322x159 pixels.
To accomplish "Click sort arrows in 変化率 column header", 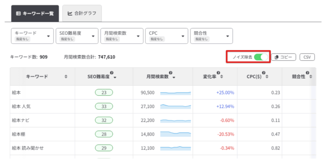I will [x=222, y=77].
